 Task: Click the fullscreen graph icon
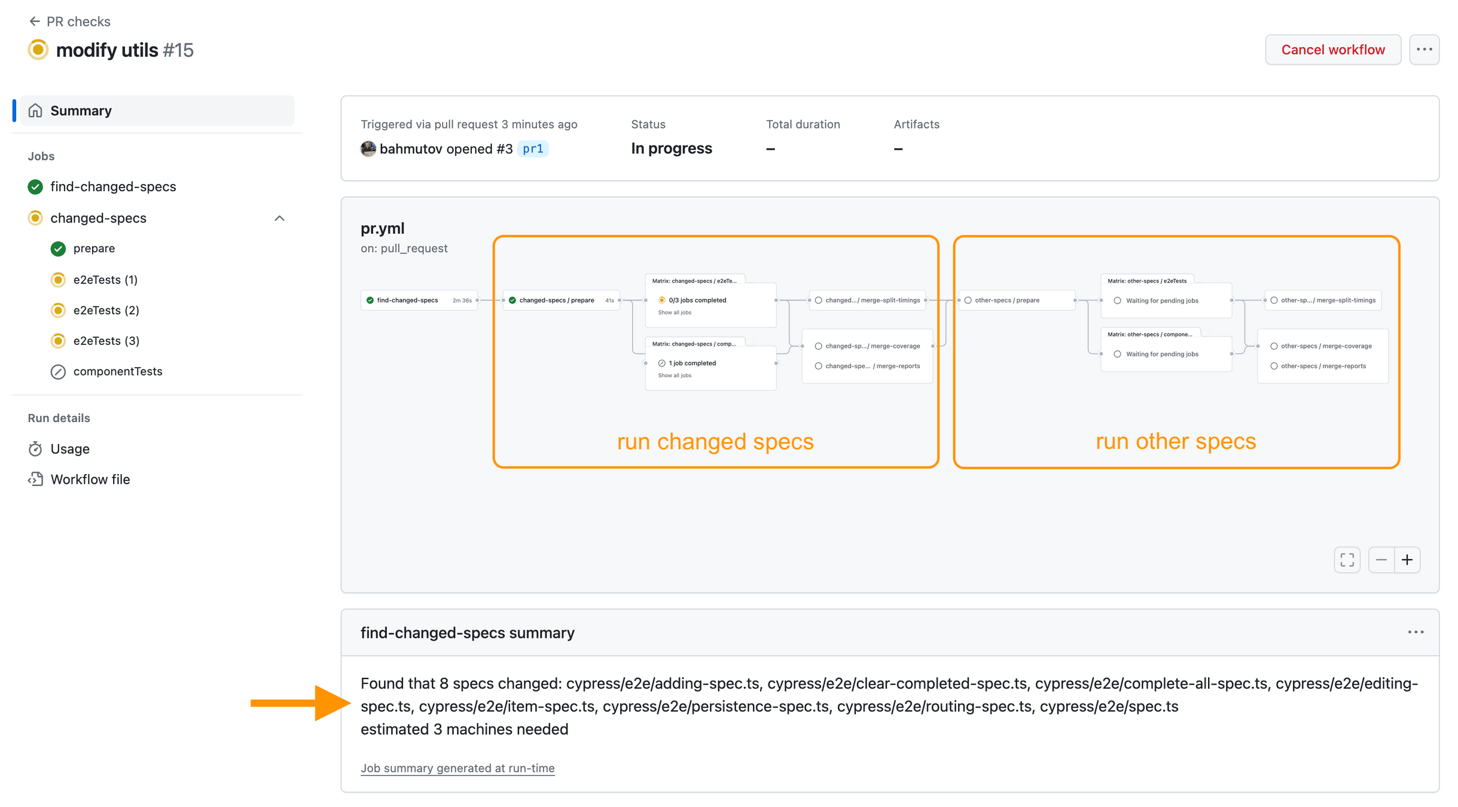click(1347, 560)
